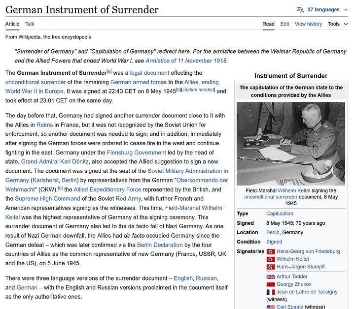Open World War II in Europe link
This screenshot has height=309, width=355.
click(x=35, y=92)
